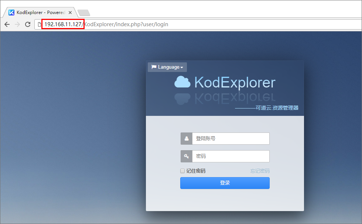Click the browser forward arrow icon
This screenshot has height=224, width=362.
point(17,24)
